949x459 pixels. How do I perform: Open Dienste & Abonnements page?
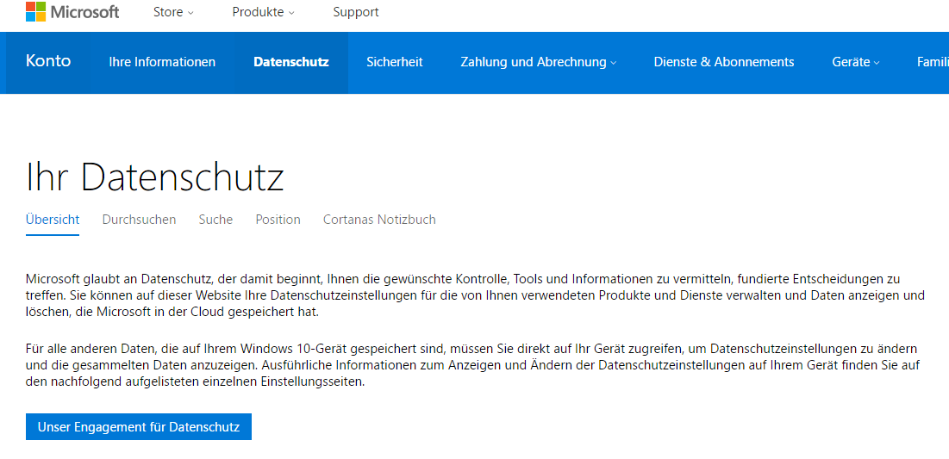(724, 62)
